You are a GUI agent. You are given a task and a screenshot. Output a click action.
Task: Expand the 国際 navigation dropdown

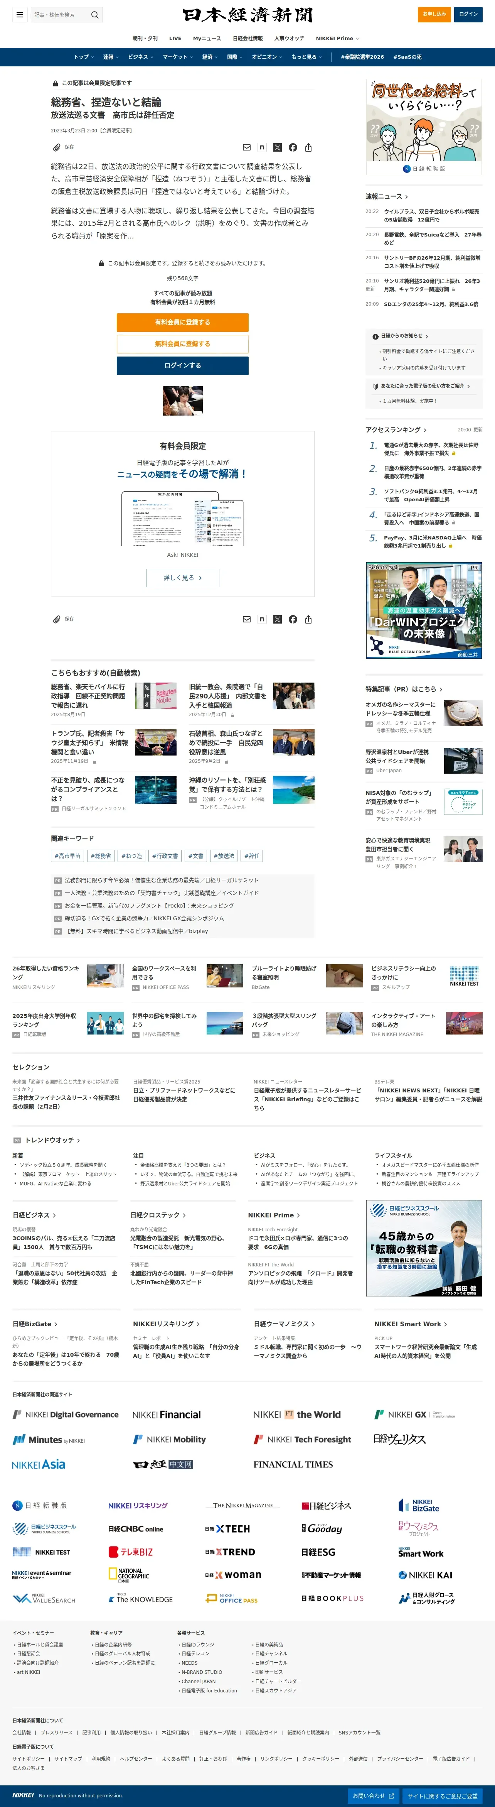235,57
